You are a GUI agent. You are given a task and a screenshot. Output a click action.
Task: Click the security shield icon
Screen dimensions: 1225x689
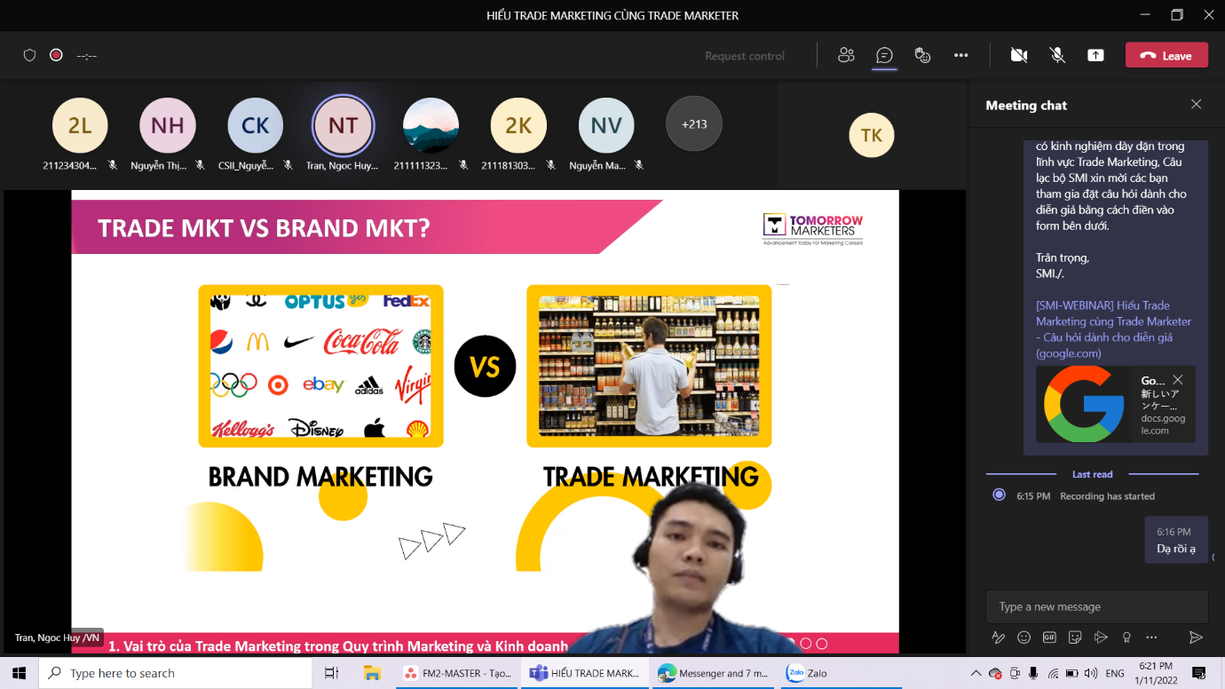pyautogui.click(x=29, y=55)
